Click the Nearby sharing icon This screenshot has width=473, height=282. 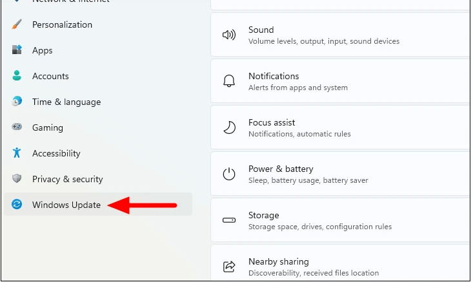coord(229,266)
